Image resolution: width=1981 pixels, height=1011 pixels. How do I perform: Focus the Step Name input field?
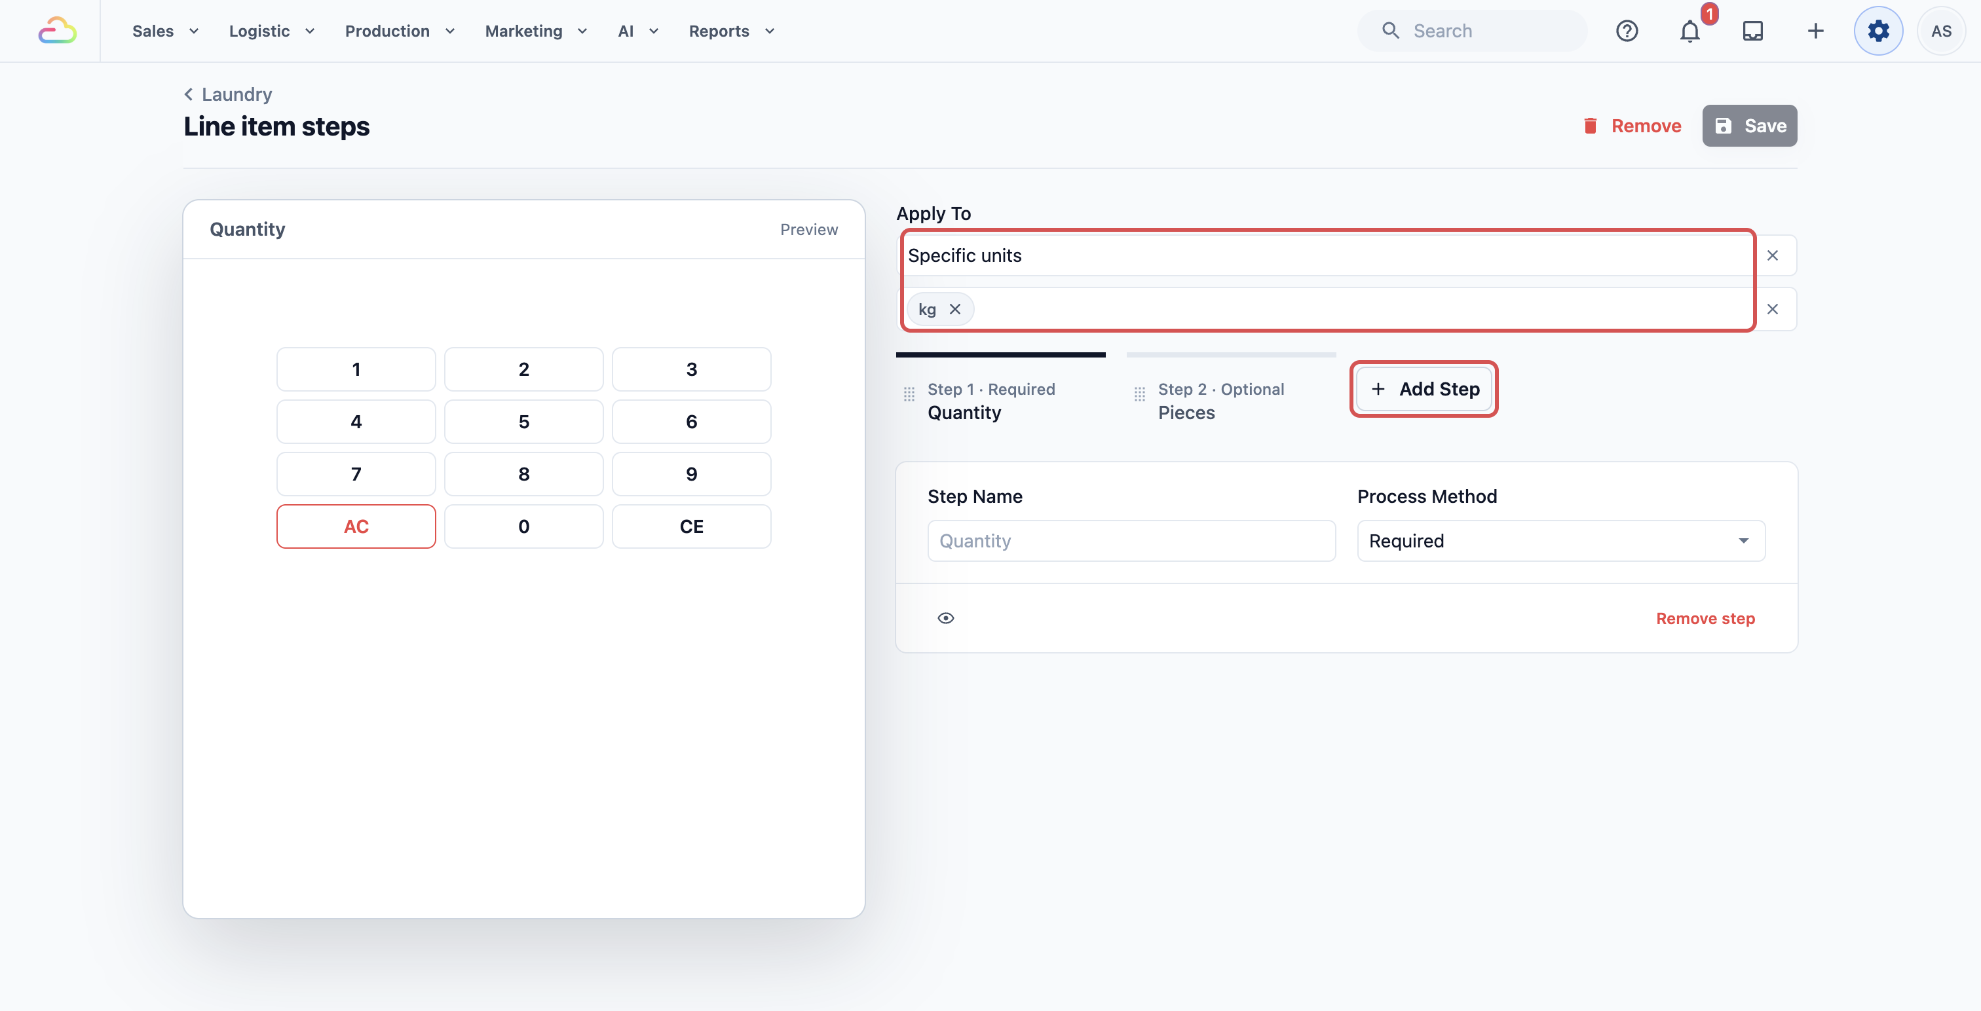coord(1131,540)
